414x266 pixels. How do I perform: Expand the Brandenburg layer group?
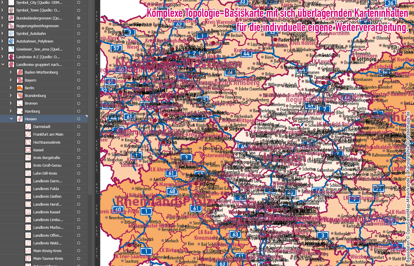(x=11, y=95)
